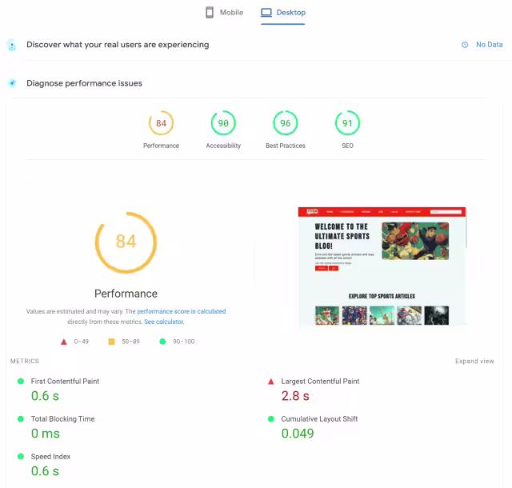Select the 96 Best Practices gauge
Image resolution: width=512 pixels, height=488 pixels.
click(285, 123)
